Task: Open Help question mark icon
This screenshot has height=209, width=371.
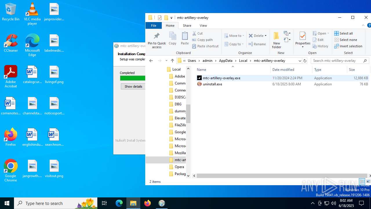Action: click(369, 26)
